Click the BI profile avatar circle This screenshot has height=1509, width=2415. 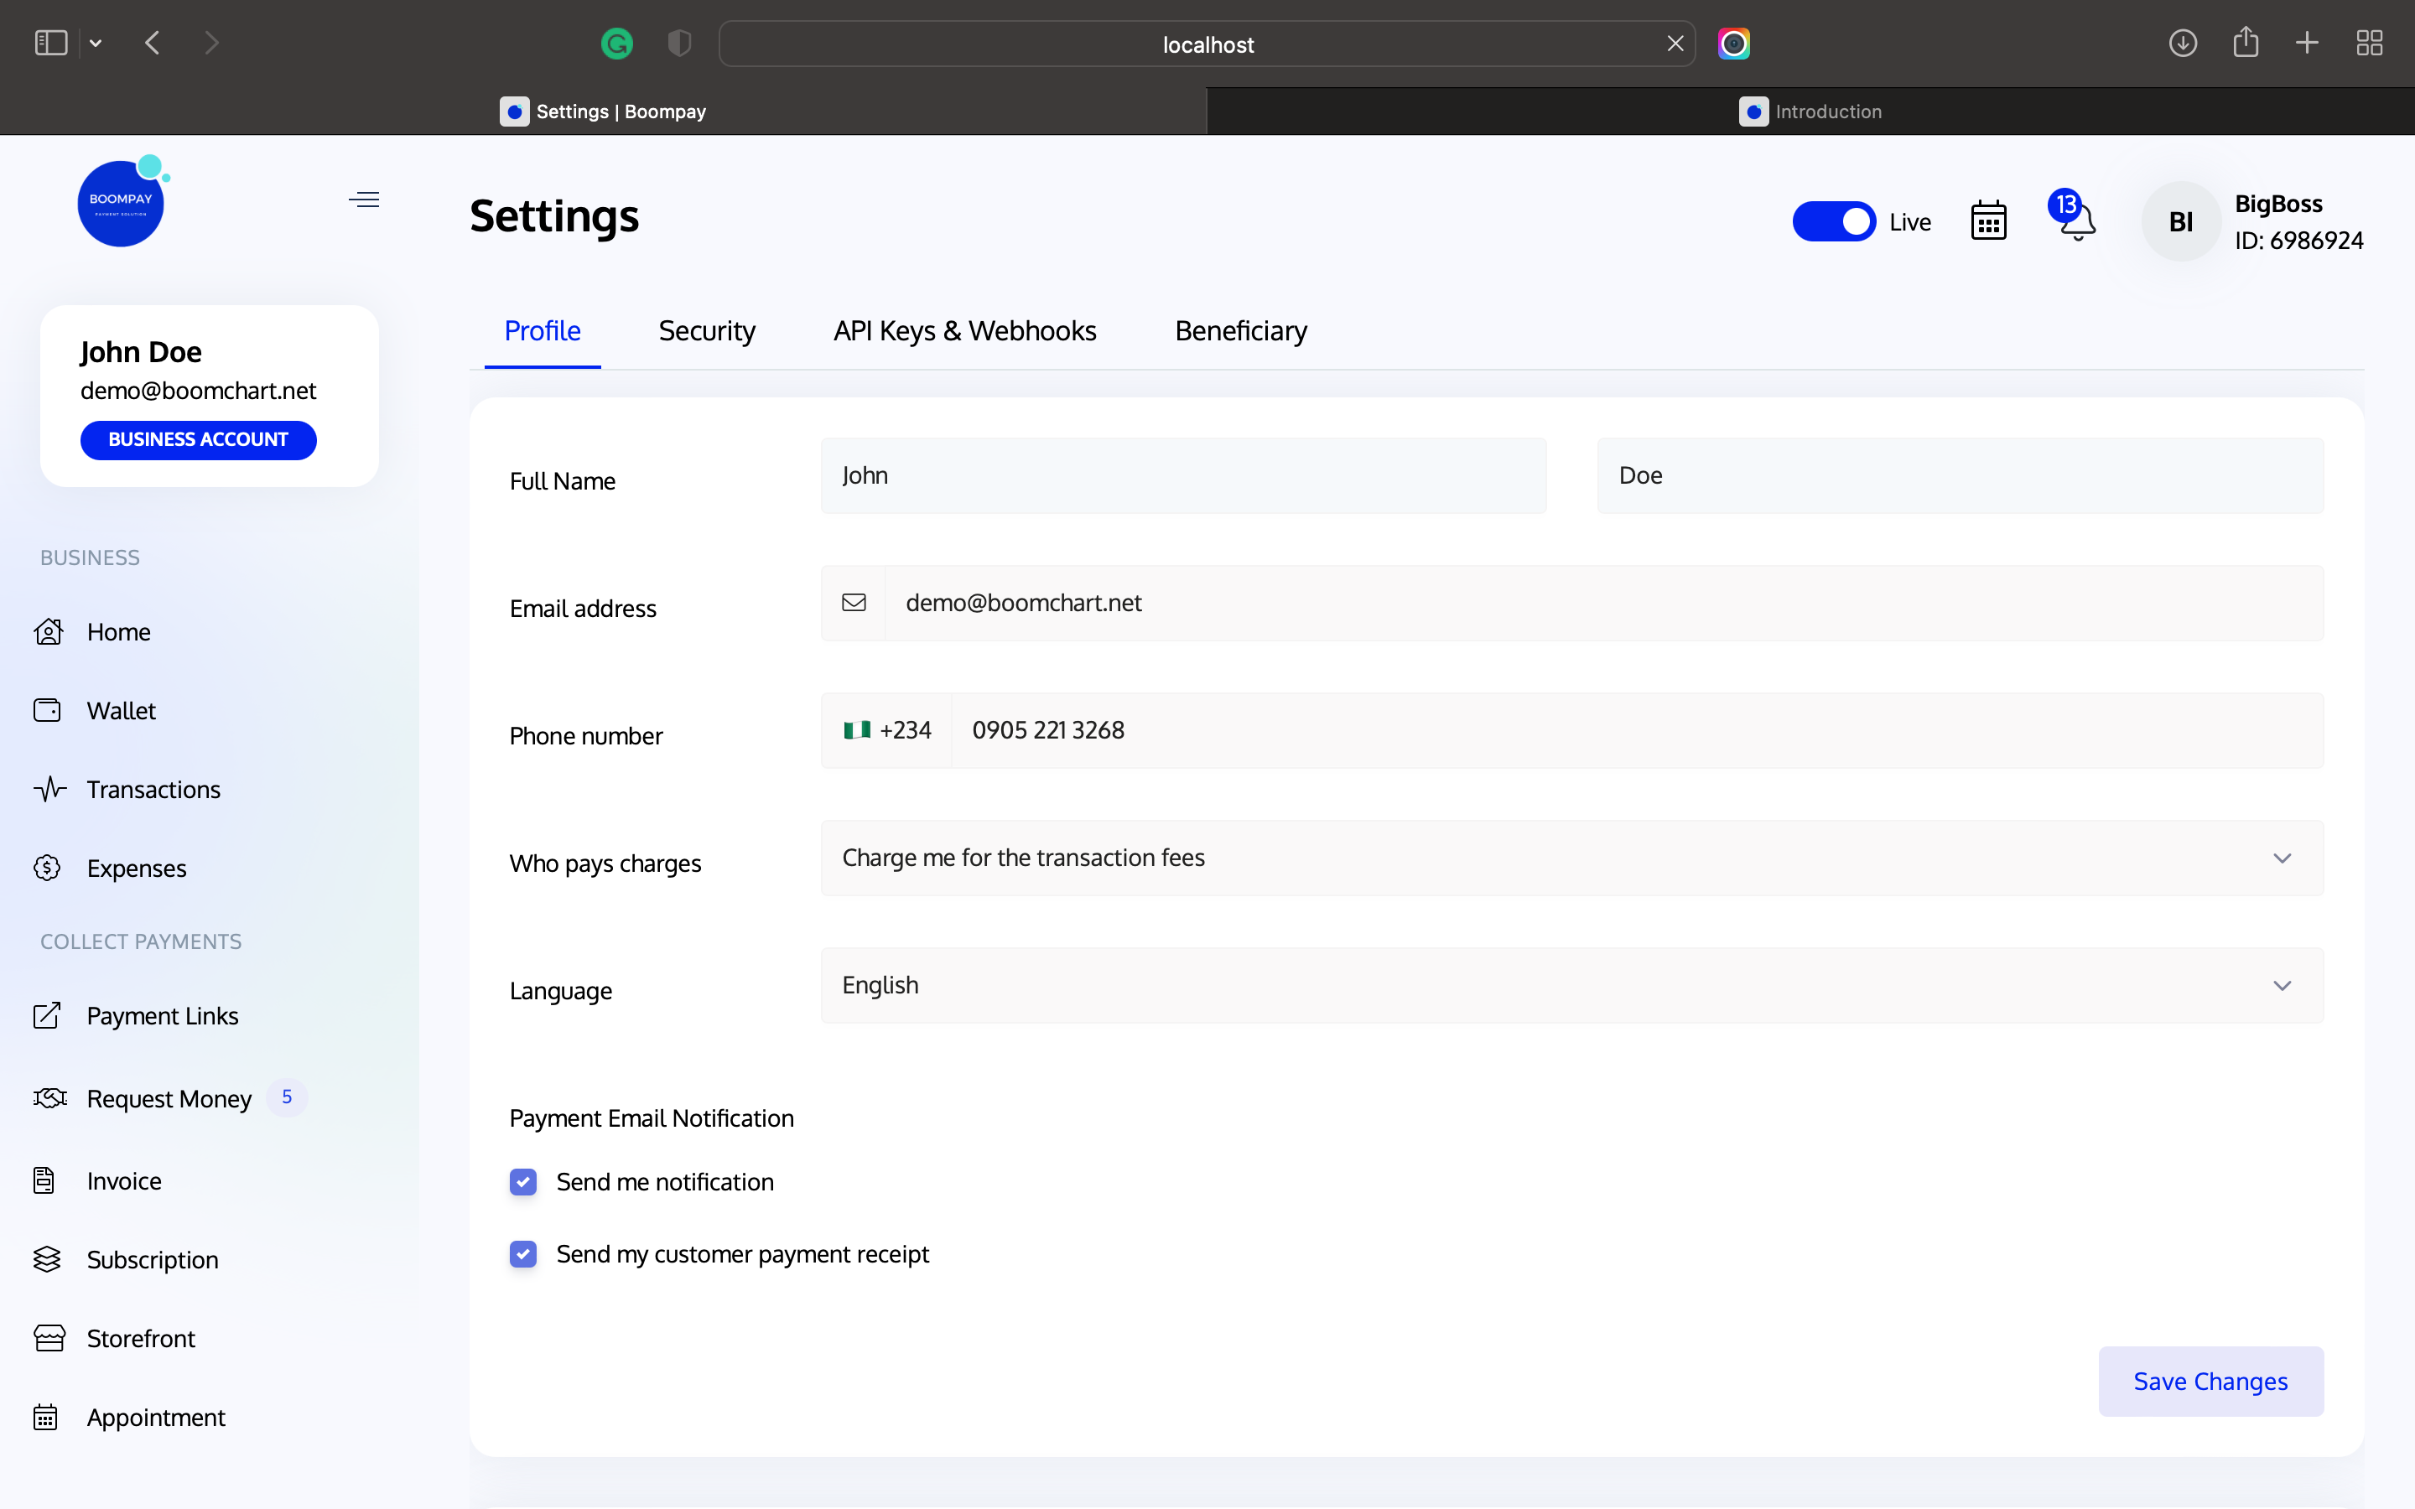tap(2179, 220)
